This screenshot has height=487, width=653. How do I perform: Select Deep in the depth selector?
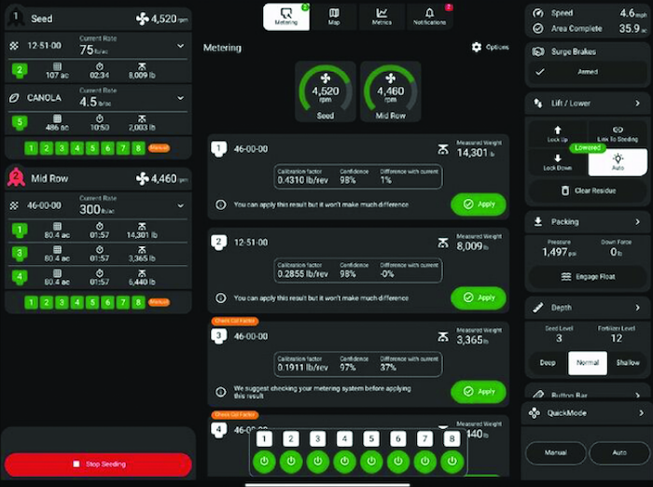(x=548, y=363)
